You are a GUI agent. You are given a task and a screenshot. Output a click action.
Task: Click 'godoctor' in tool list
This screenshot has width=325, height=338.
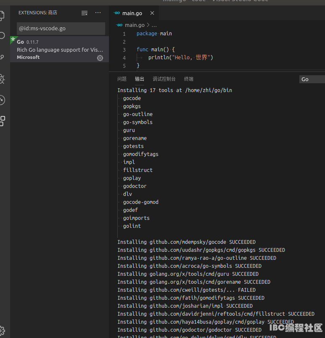point(135,186)
